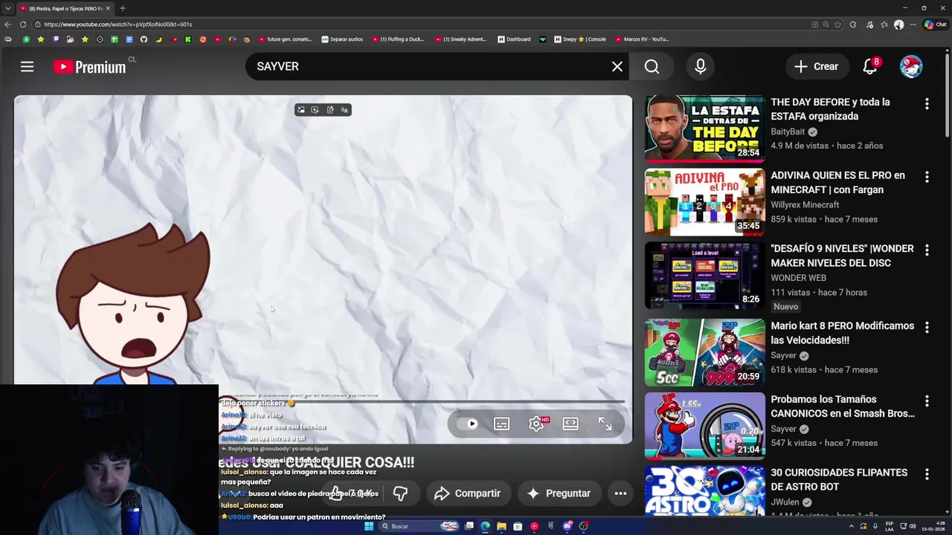Open options menu for ADIVINA QUIEN video
The height and width of the screenshot is (535, 952).
click(x=927, y=178)
